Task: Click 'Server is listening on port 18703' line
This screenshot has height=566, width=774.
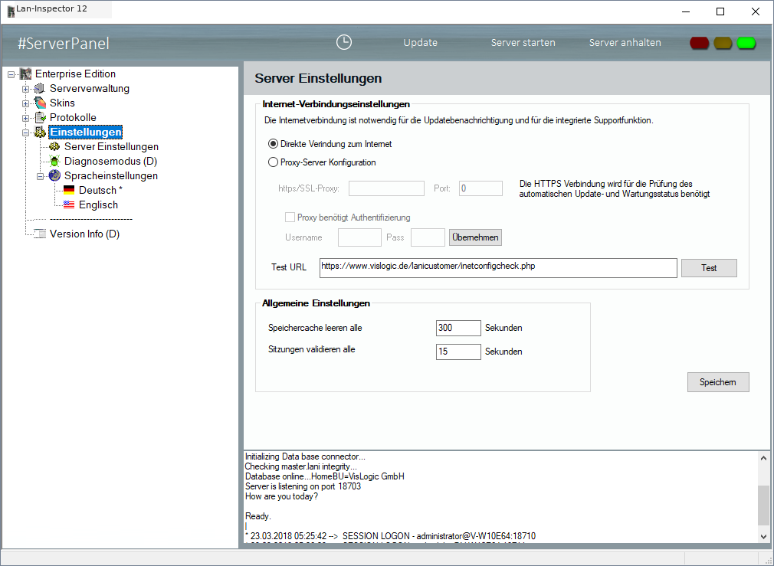Action: point(303,486)
